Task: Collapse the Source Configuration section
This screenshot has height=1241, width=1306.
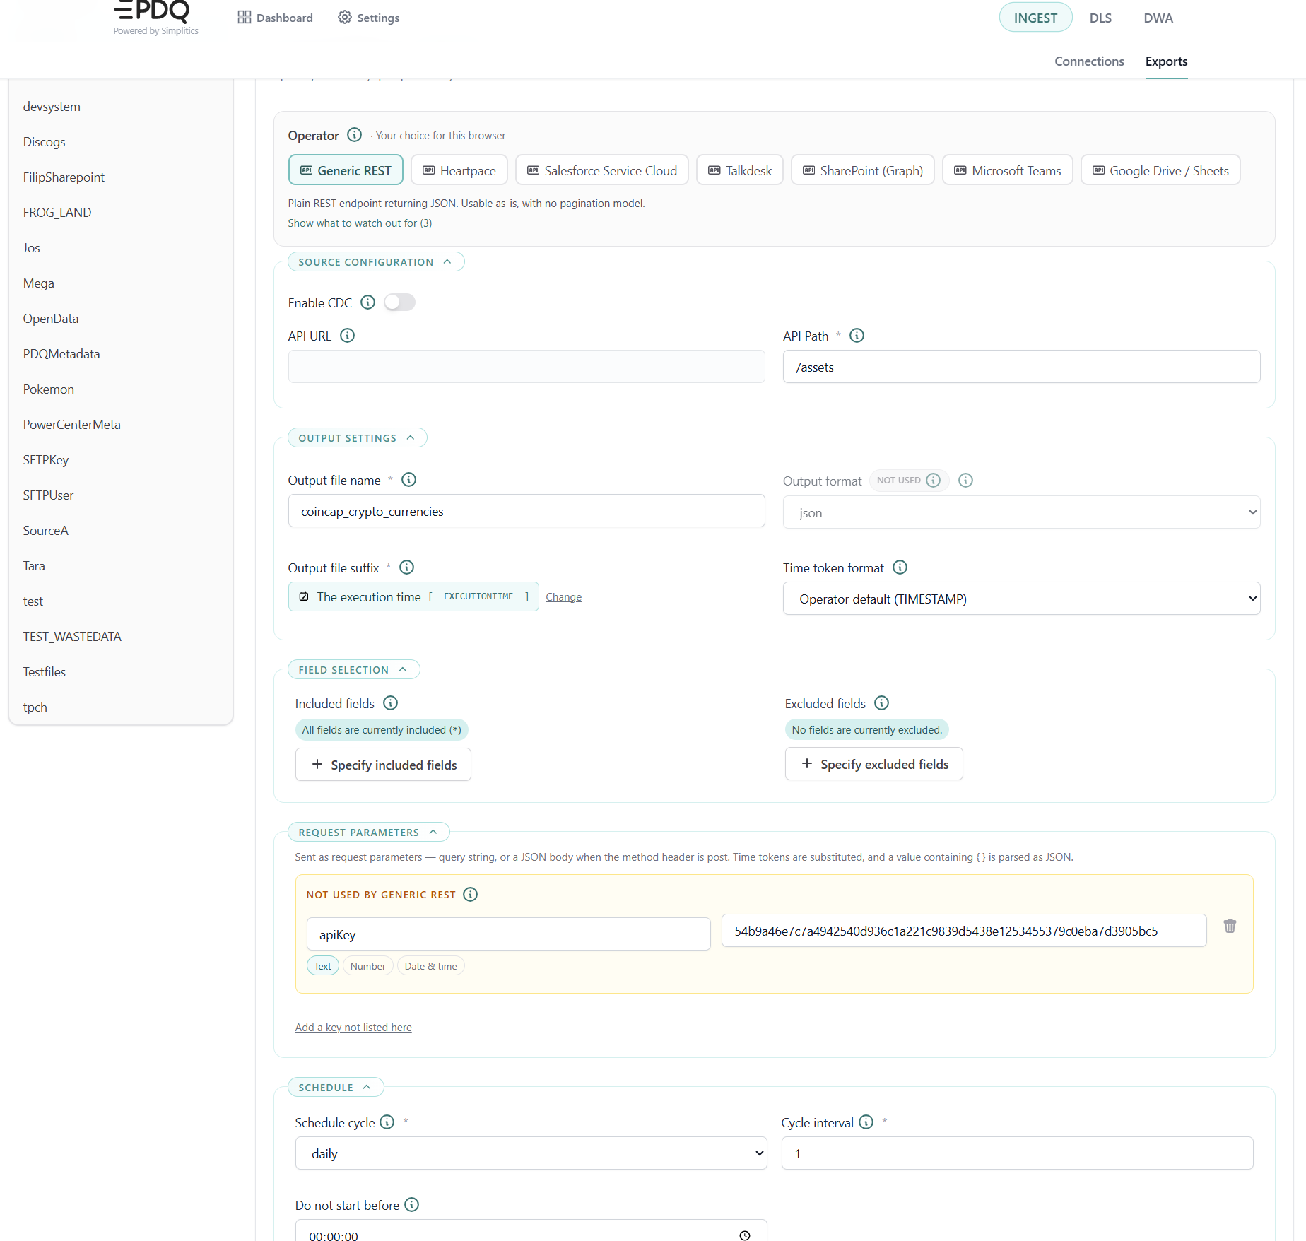Action: point(375,261)
